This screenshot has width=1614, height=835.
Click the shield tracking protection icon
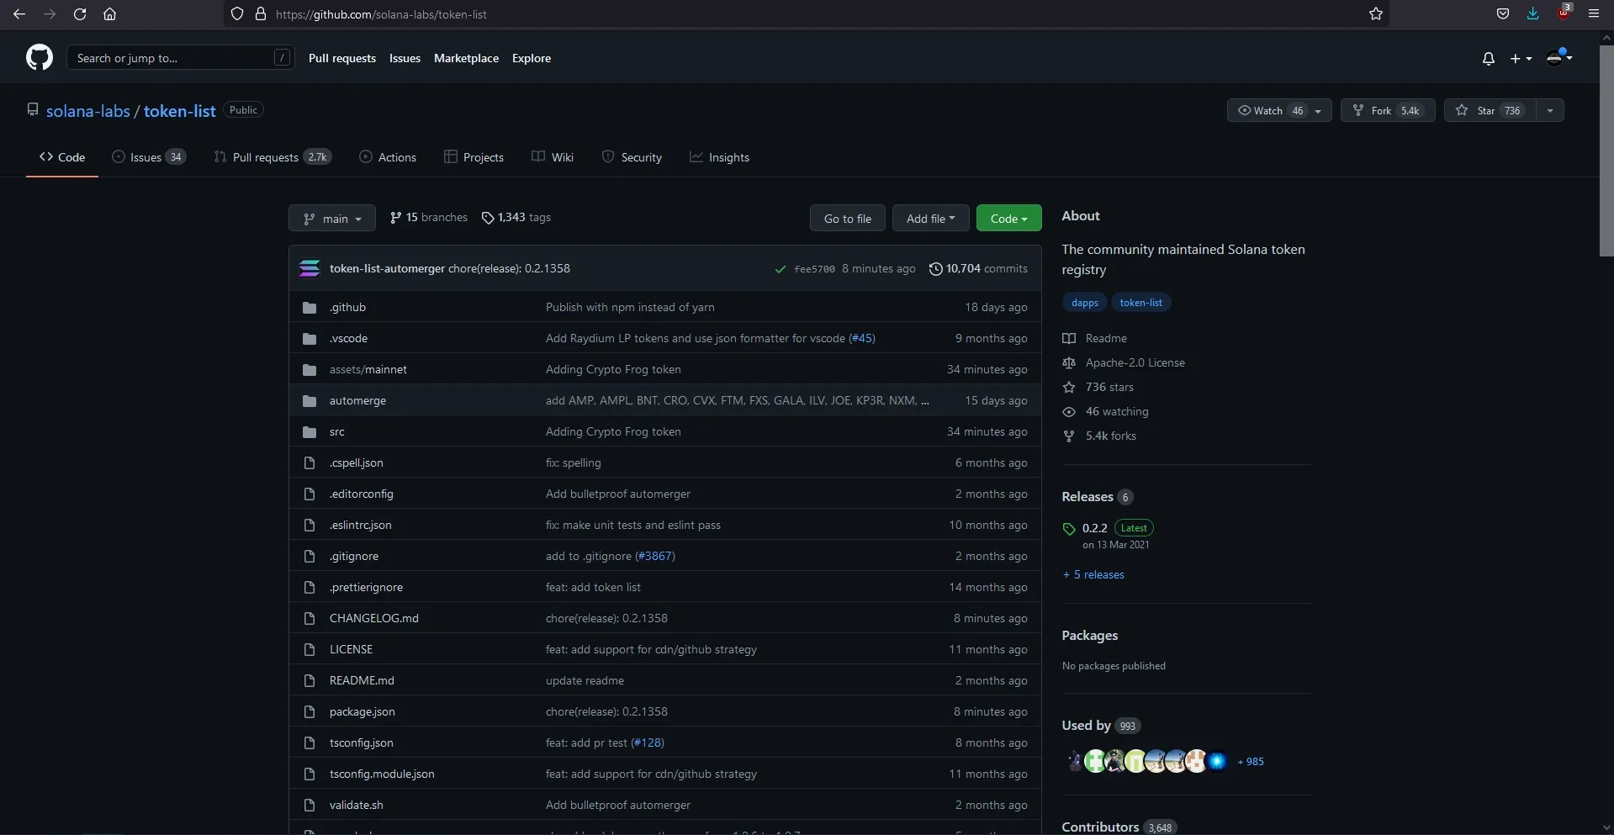pos(237,14)
